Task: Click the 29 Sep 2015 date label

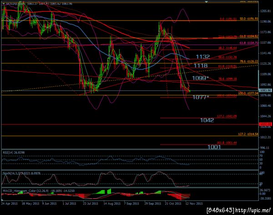Action: pyautogui.click(x=153, y=204)
